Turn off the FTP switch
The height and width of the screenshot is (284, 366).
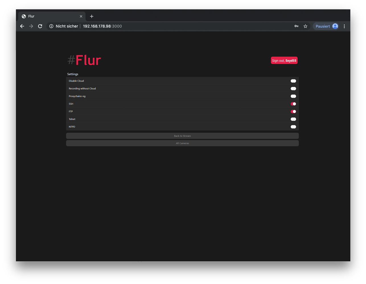click(293, 112)
